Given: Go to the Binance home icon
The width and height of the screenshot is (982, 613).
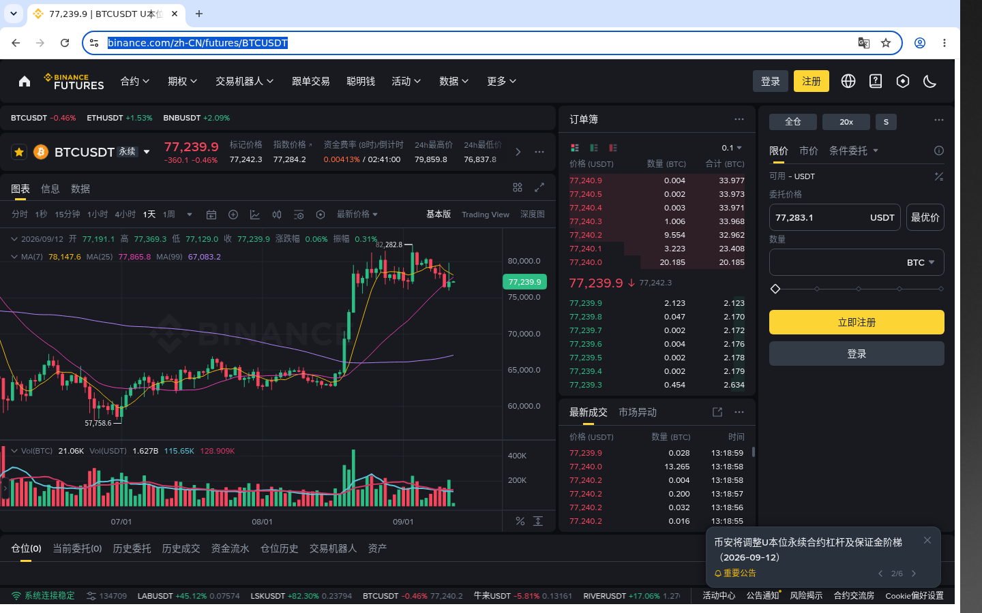Looking at the screenshot, I should click(x=25, y=81).
